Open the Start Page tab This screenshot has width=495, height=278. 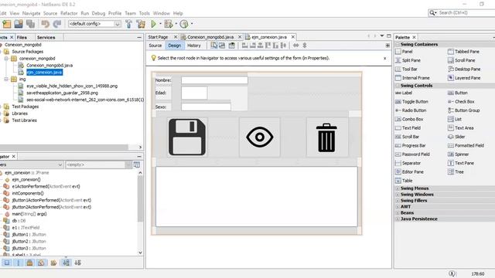[x=158, y=37]
